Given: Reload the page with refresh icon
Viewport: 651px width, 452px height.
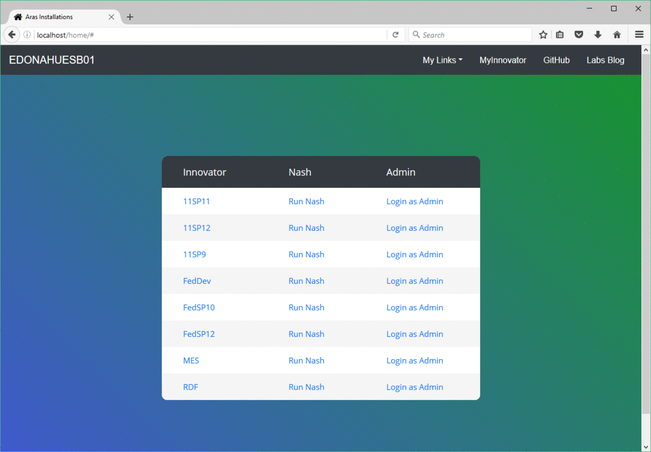Looking at the screenshot, I should pyautogui.click(x=395, y=35).
